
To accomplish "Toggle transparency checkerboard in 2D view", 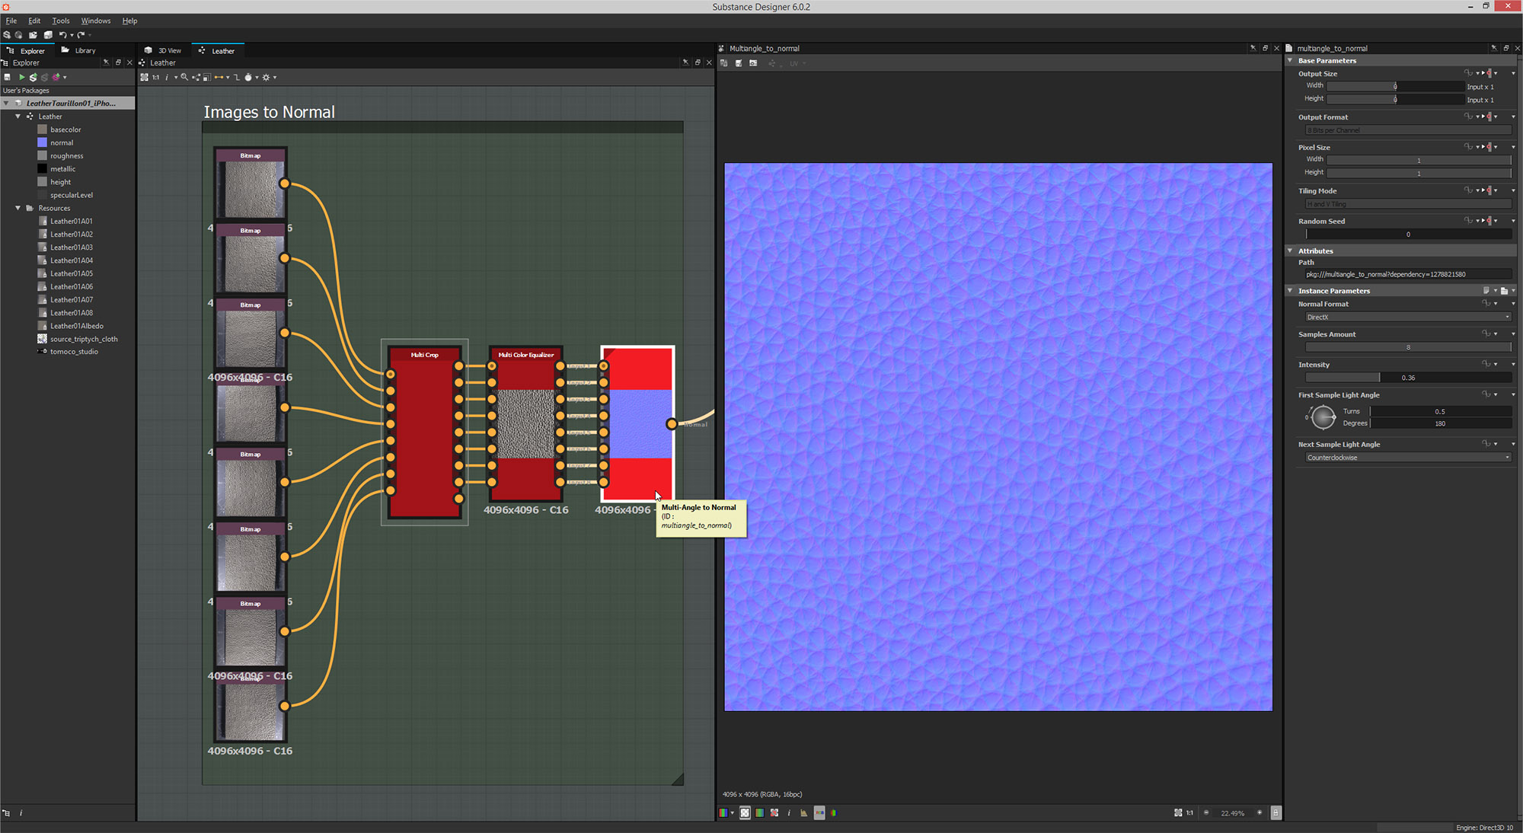I will 745,812.
